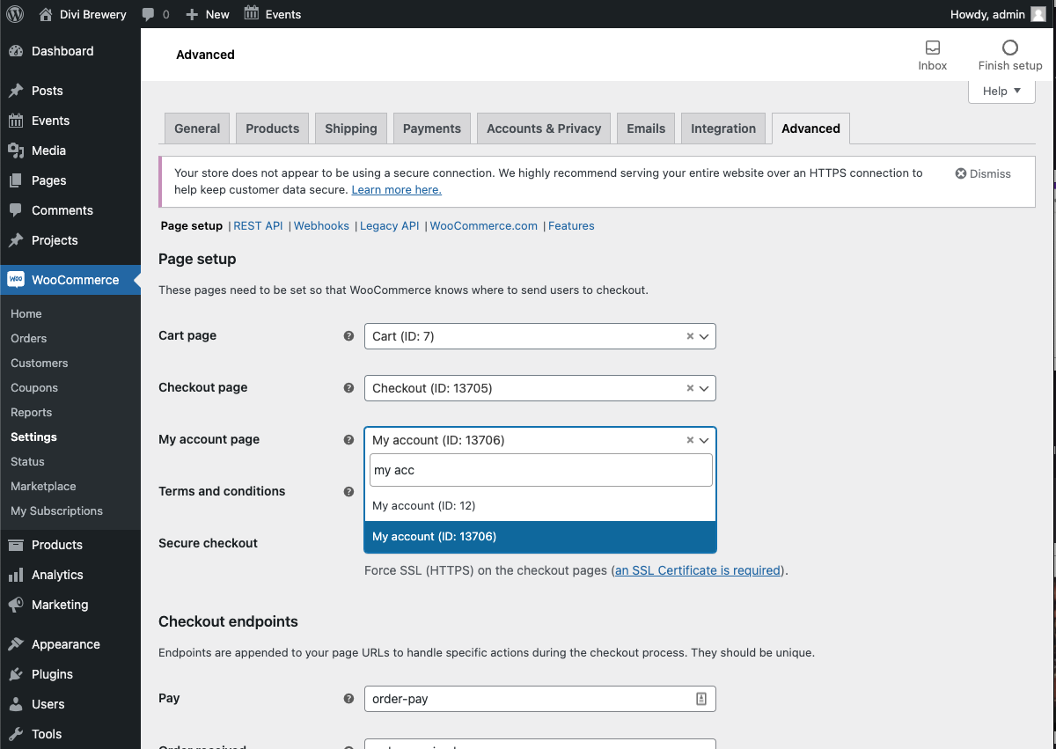Open Reports under WooCommerce
Image resolution: width=1056 pixels, height=749 pixels.
(32, 413)
